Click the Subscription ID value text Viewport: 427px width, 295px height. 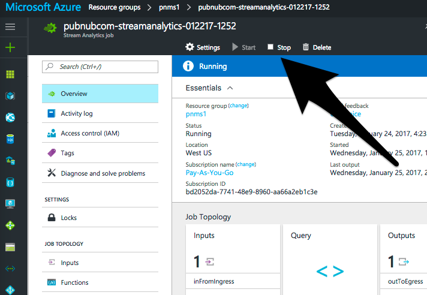coord(251,192)
